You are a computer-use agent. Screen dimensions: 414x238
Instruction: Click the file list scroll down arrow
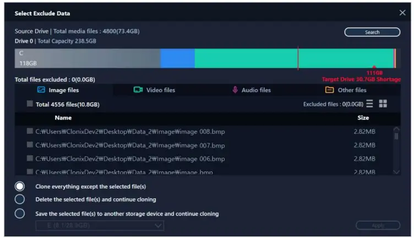(x=396, y=172)
